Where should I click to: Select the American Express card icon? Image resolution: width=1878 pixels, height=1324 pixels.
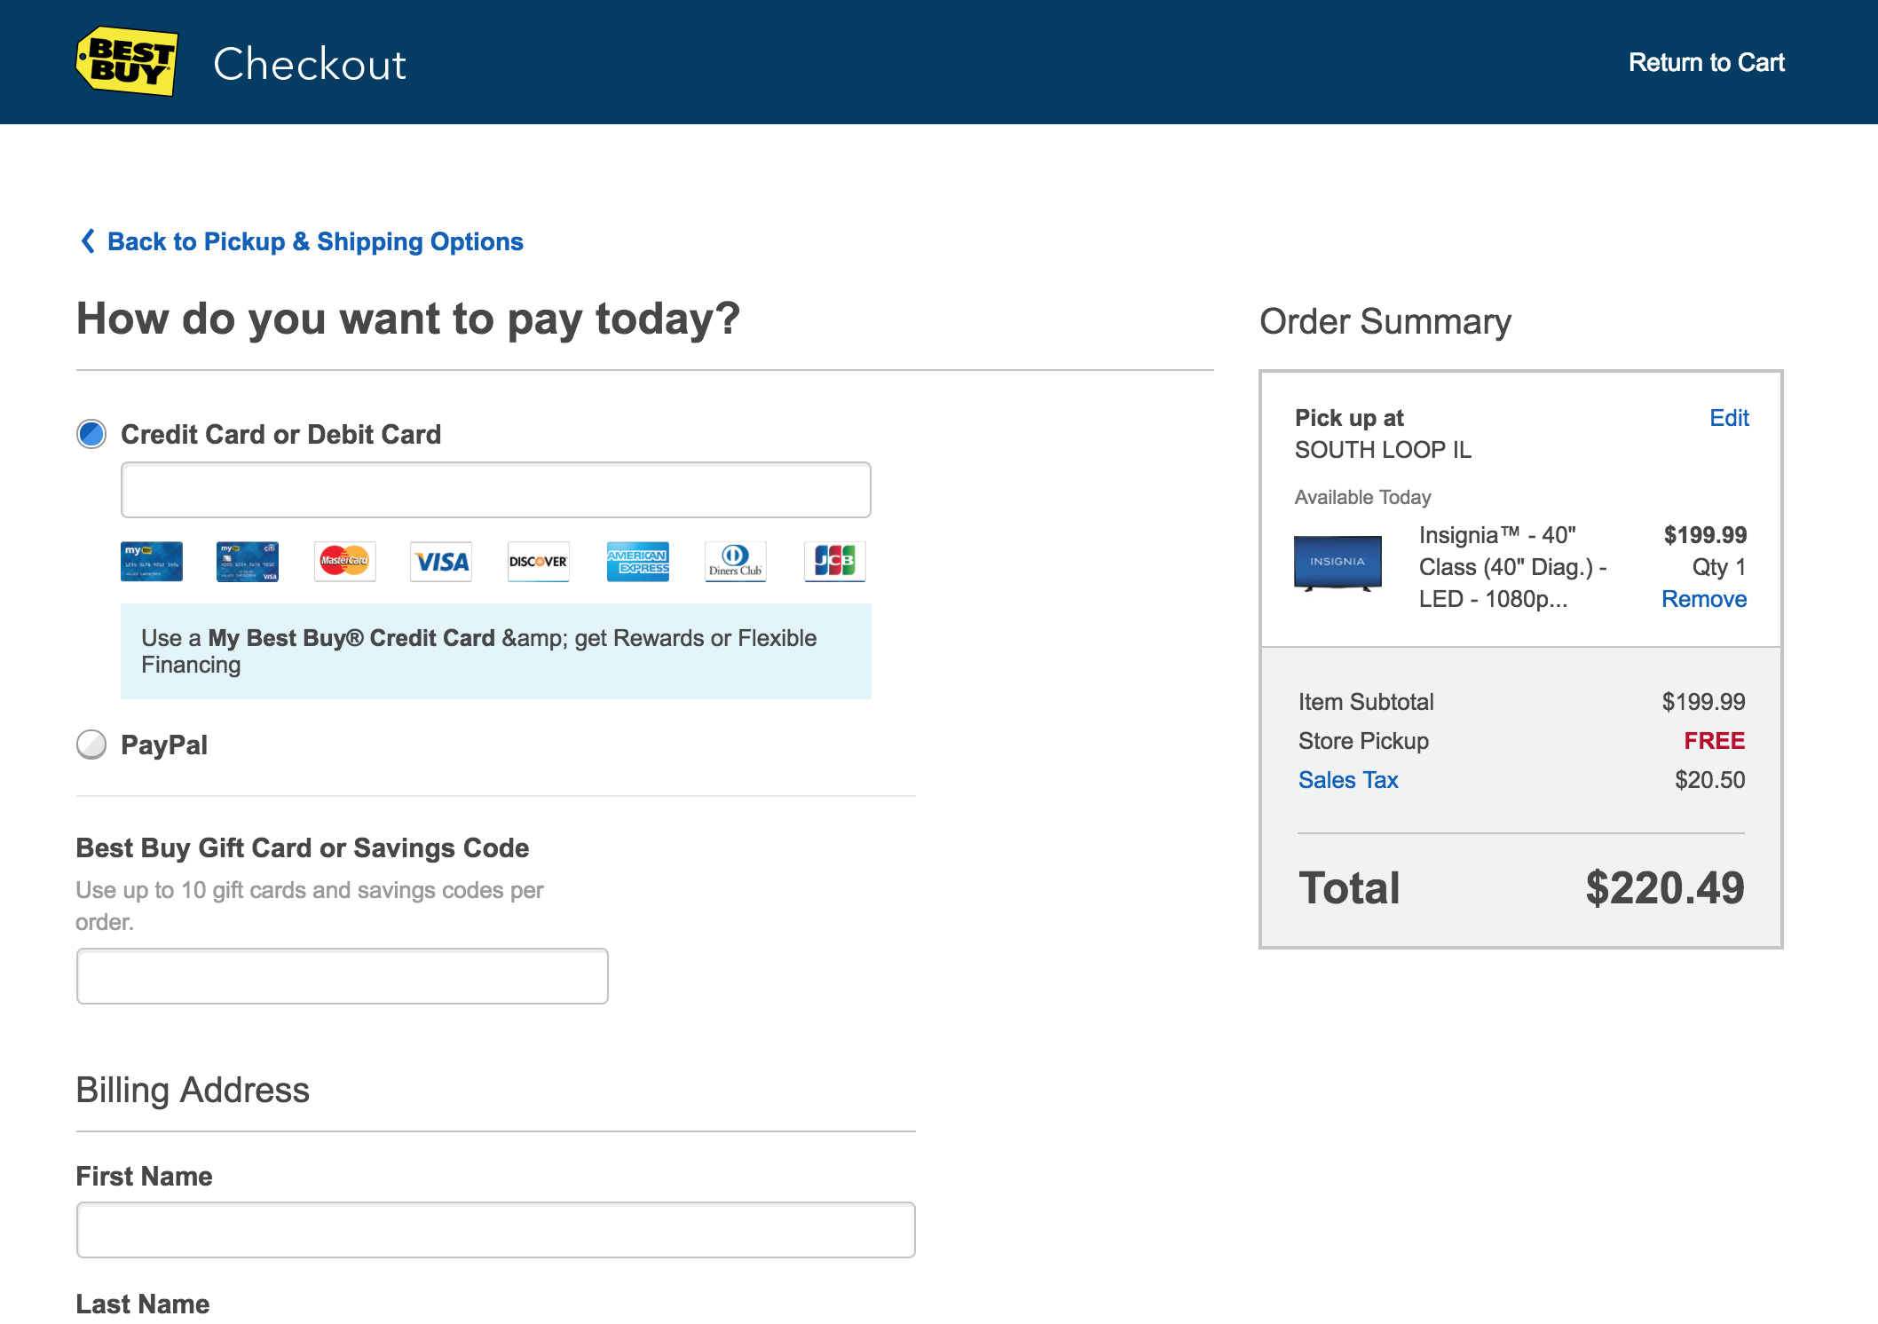(x=636, y=562)
